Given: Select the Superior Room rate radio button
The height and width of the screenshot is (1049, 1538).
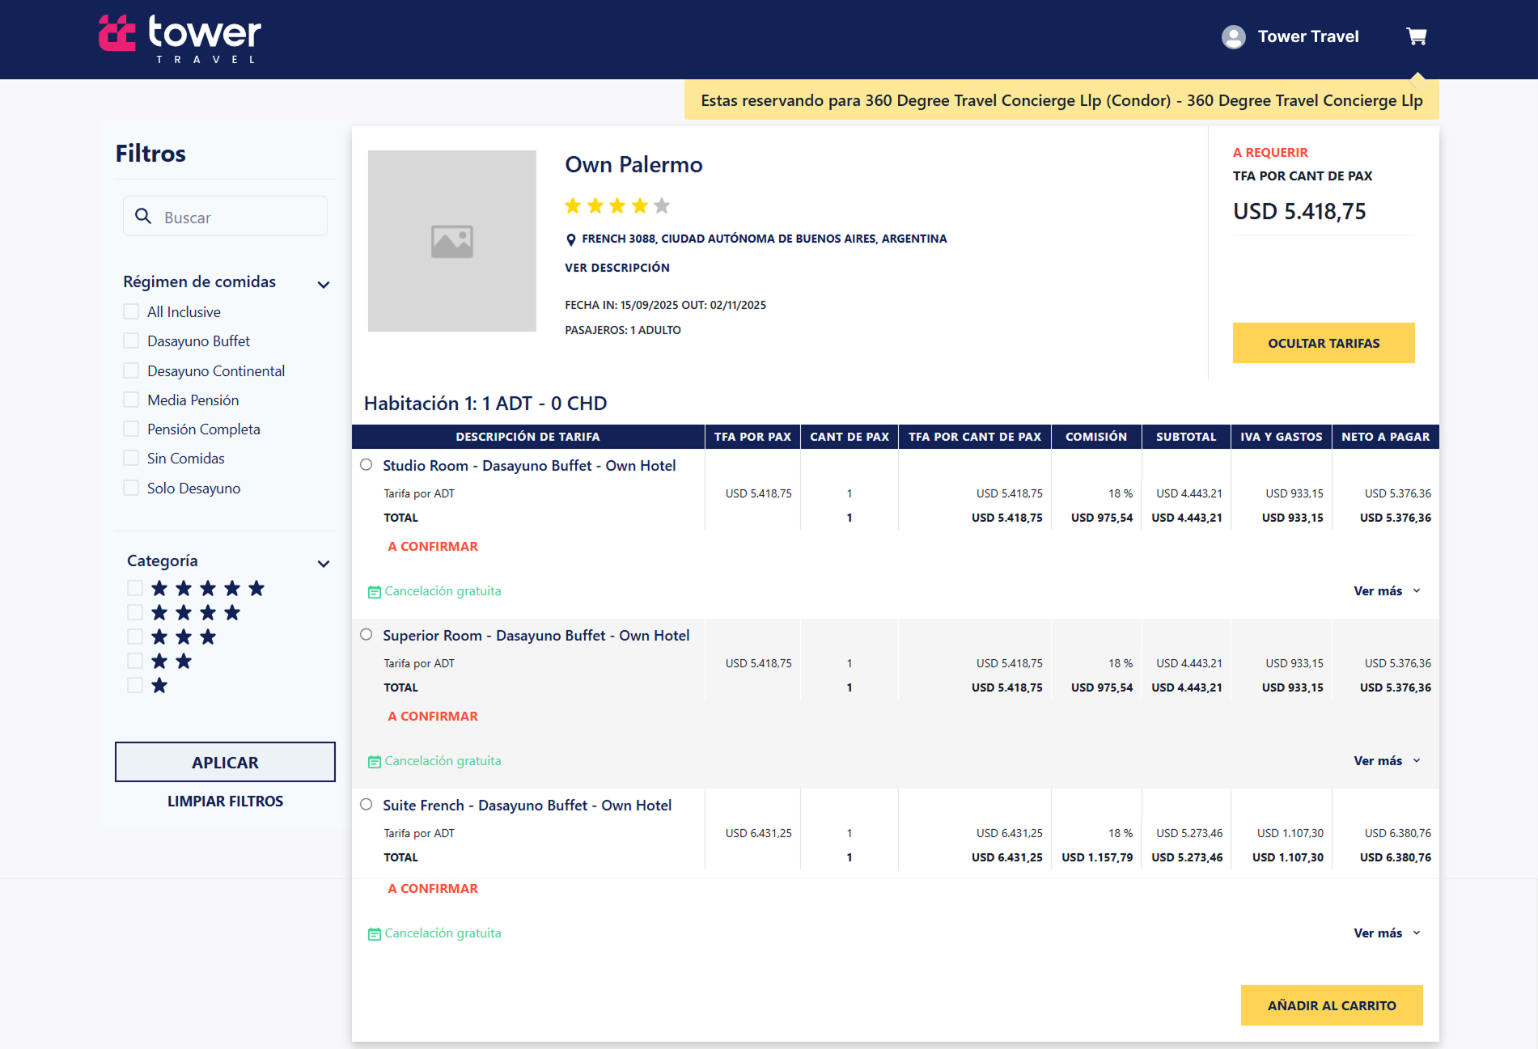Looking at the screenshot, I should pyautogui.click(x=366, y=635).
